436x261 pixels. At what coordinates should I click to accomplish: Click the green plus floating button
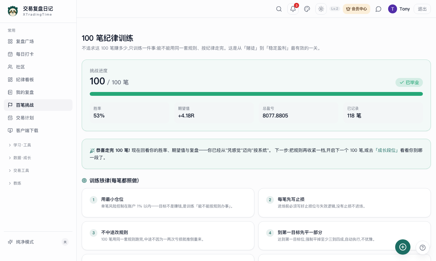pyautogui.click(x=403, y=247)
